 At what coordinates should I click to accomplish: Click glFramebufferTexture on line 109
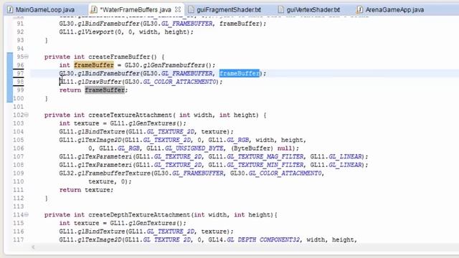pos(114,173)
